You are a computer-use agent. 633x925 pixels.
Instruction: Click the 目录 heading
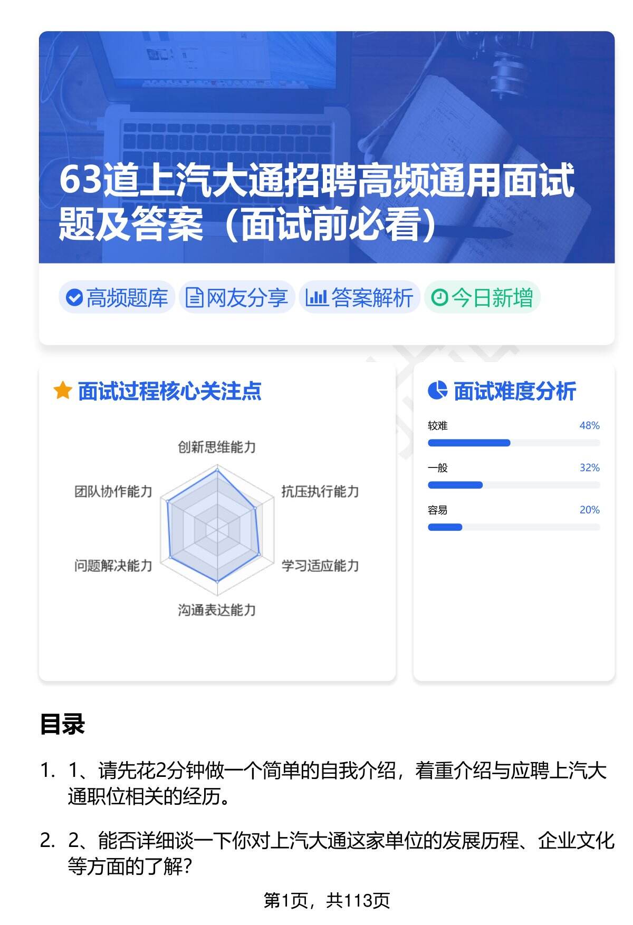click(62, 724)
